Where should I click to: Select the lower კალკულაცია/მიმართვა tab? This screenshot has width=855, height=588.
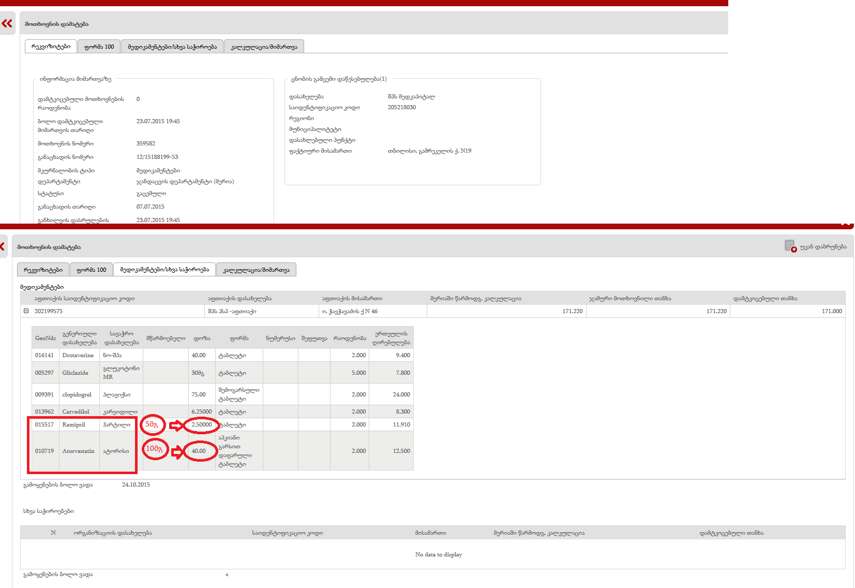tap(256, 270)
